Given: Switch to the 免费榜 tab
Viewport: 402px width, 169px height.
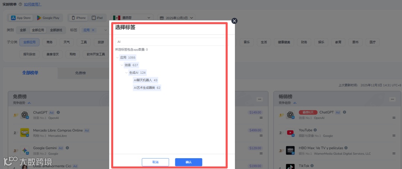Looking at the screenshot, I should pos(80,73).
